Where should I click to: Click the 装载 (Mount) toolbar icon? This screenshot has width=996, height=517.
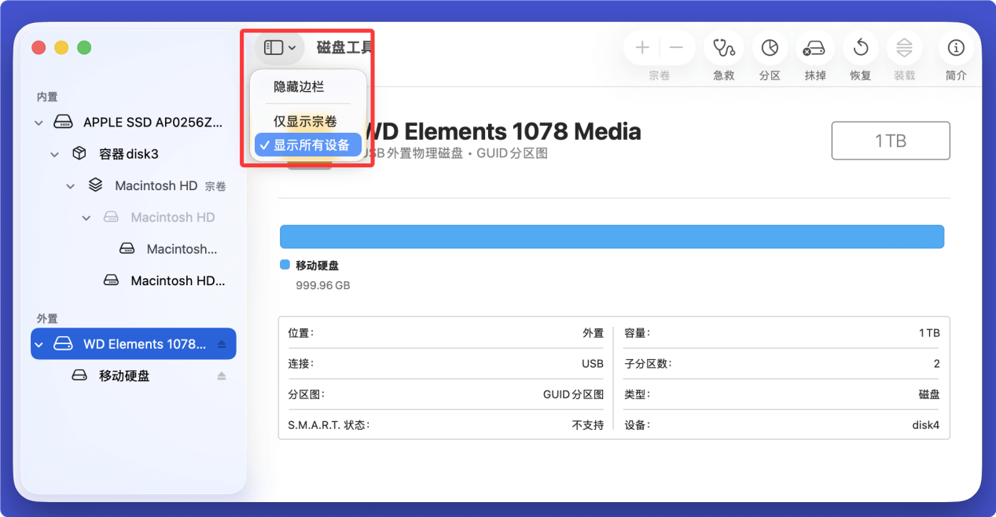point(904,47)
